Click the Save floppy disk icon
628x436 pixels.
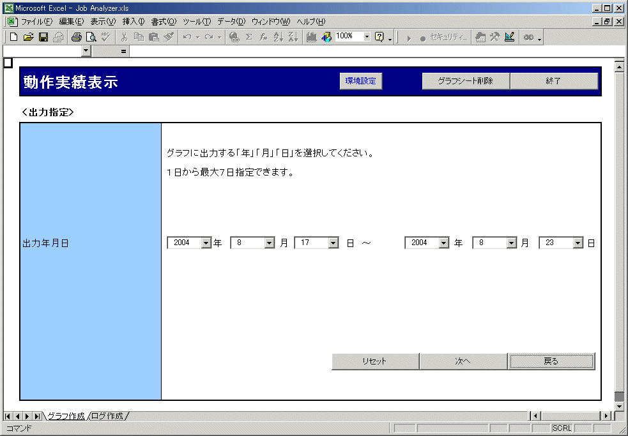(43, 37)
